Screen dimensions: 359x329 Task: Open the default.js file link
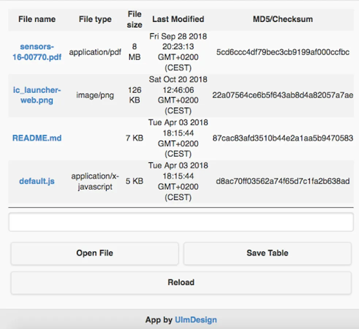(x=37, y=181)
